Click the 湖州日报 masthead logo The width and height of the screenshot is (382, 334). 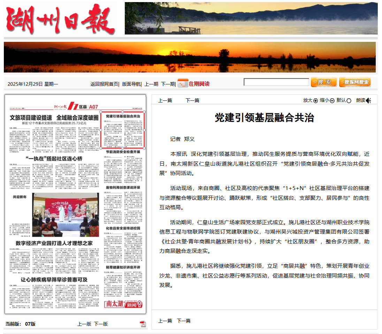coord(60,19)
